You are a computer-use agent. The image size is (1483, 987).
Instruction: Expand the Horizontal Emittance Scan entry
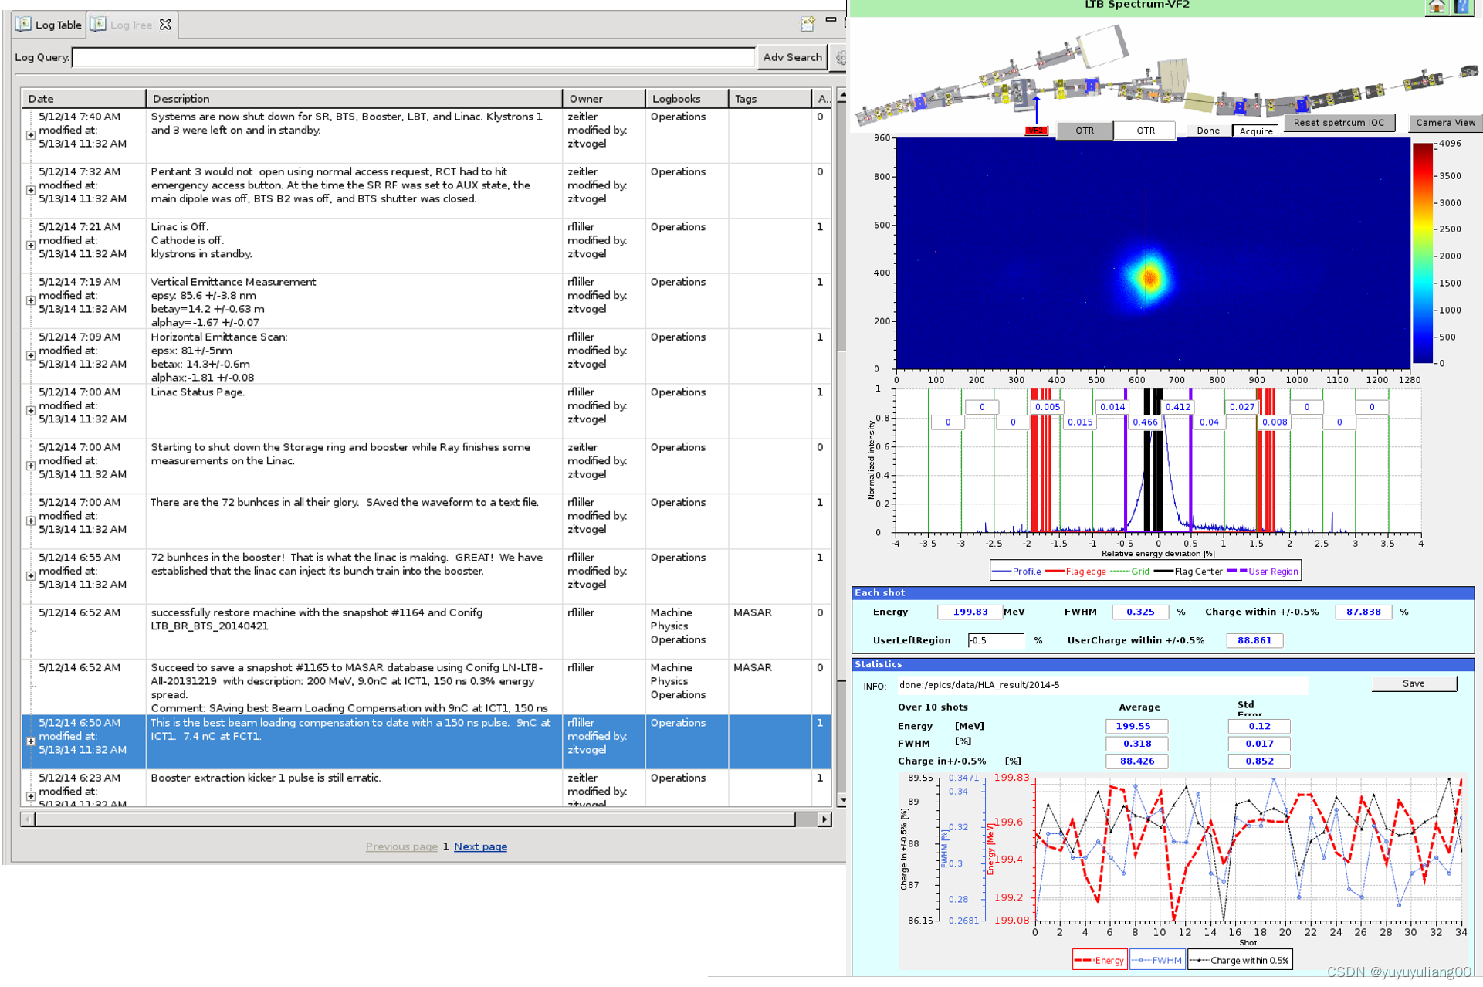31,355
